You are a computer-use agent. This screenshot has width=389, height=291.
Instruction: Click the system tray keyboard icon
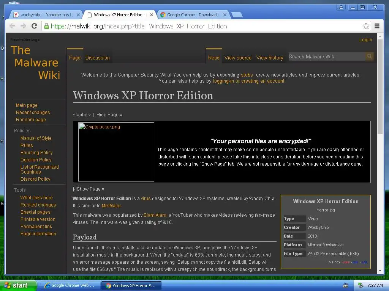[346, 286]
